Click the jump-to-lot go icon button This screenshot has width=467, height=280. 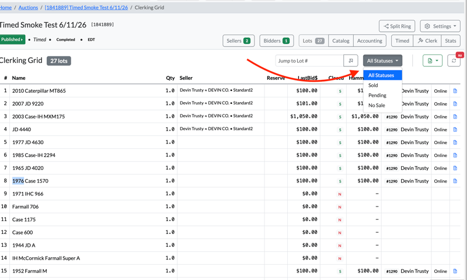[351, 61]
